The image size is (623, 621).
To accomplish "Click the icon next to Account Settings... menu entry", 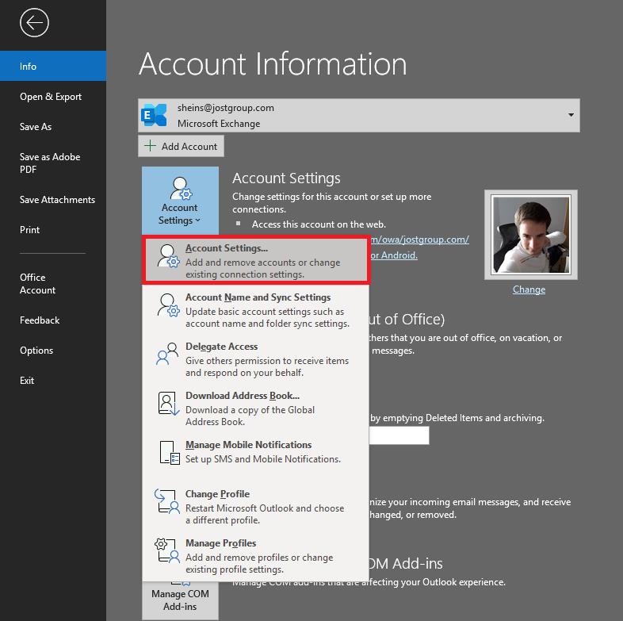I will click(168, 255).
